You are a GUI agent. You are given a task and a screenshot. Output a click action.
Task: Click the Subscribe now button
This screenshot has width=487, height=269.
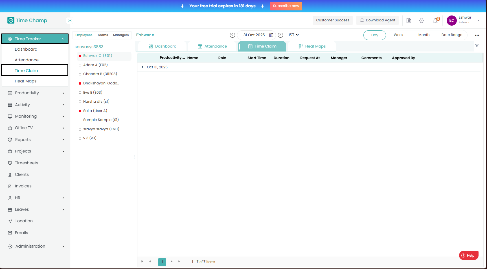[286, 6]
